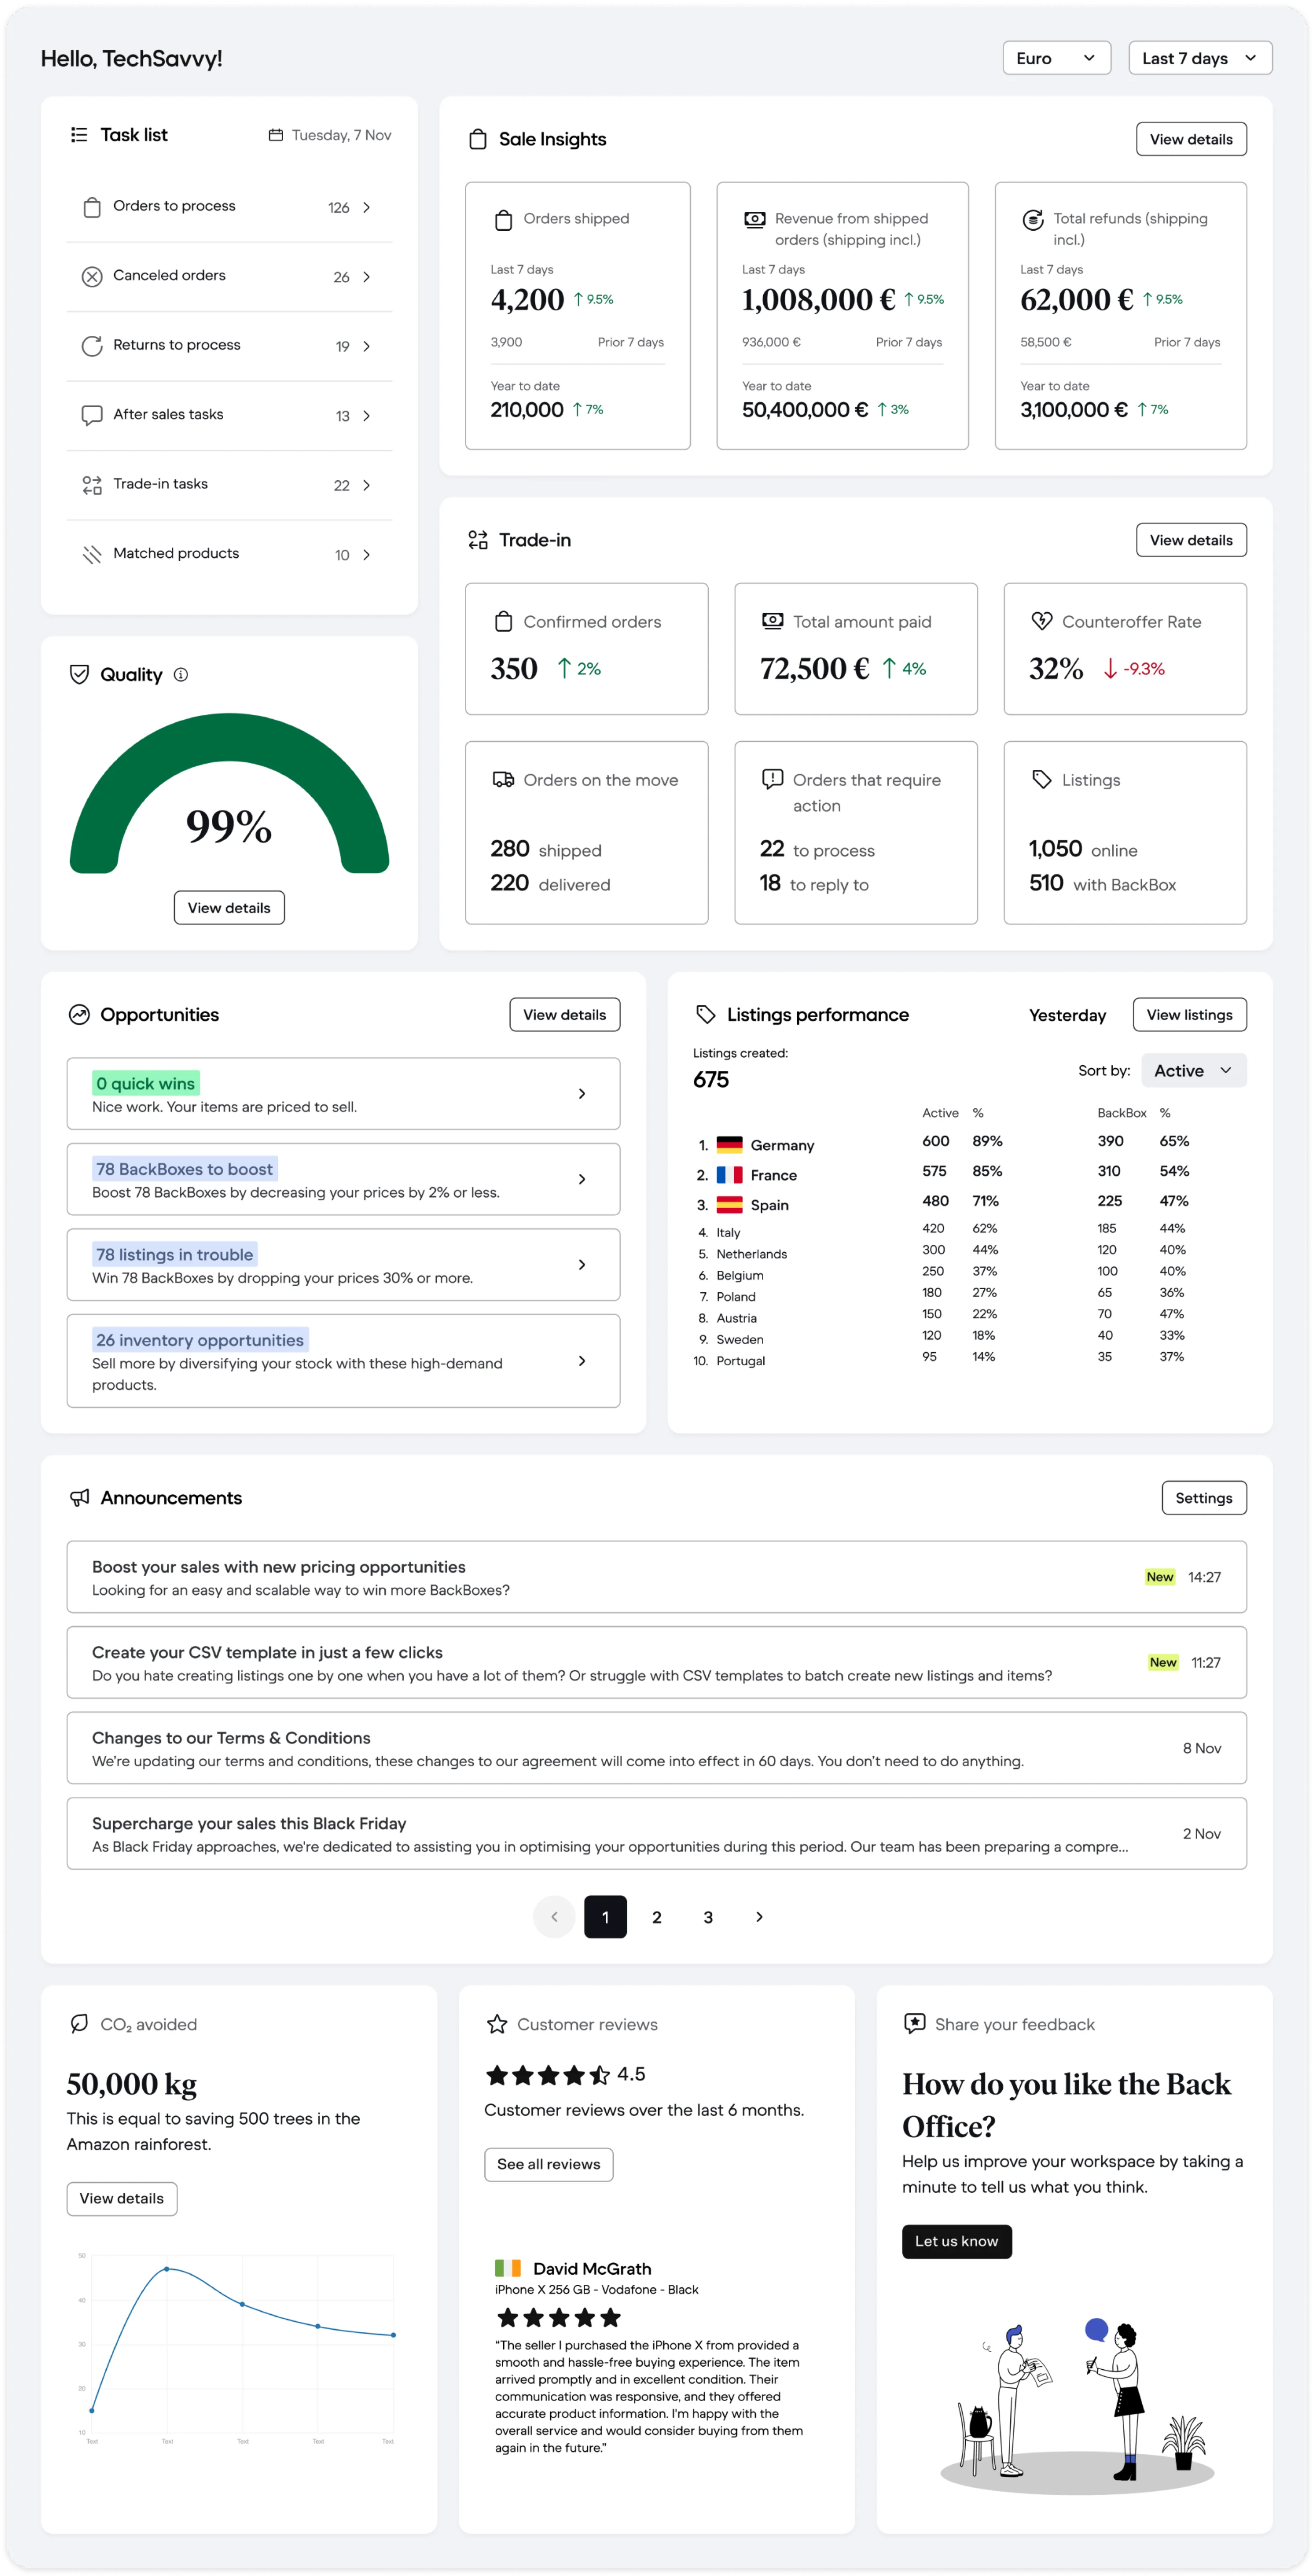Open the Sort by Active dropdown
This screenshot has height=2576, width=1314.
click(1194, 1070)
